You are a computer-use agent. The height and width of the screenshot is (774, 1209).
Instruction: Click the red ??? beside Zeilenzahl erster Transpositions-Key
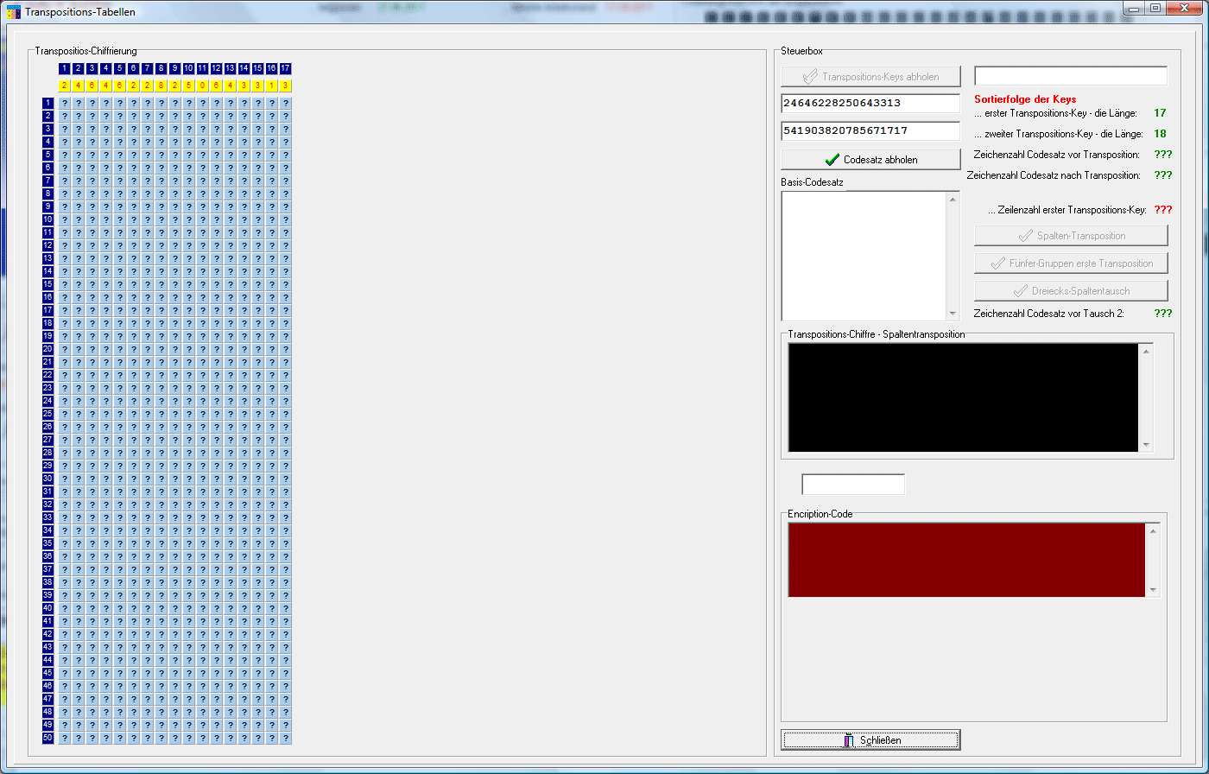coord(1163,210)
